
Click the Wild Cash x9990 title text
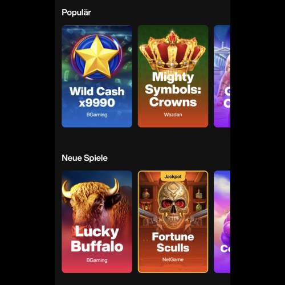click(x=97, y=97)
